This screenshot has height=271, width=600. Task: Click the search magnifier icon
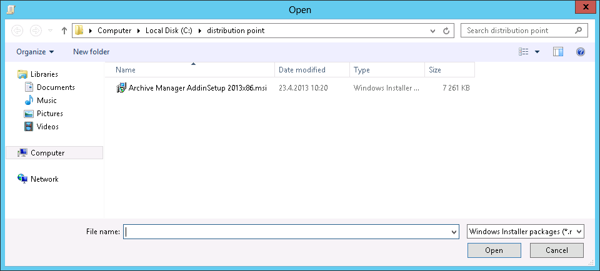(579, 31)
